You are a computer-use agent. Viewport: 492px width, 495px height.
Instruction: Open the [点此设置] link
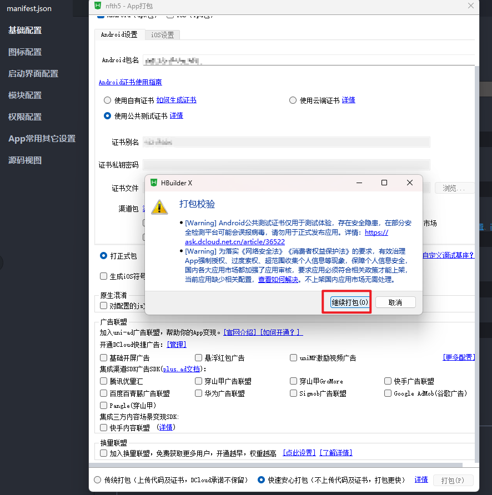tap(299, 453)
